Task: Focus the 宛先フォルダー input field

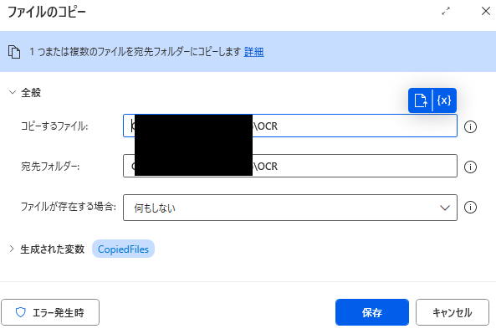Action: pyautogui.click(x=290, y=166)
